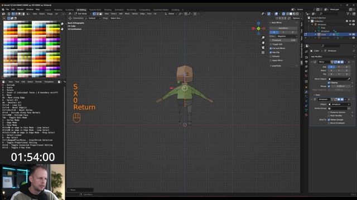The height and width of the screenshot is (200, 357).
Task: Switch to the UV Editing workspace tab
Action: pyautogui.click(x=81, y=10)
